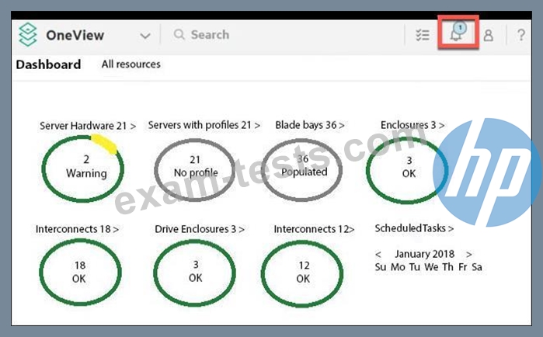Switch to All resources view
Image resolution: width=543 pixels, height=337 pixels.
pos(131,64)
